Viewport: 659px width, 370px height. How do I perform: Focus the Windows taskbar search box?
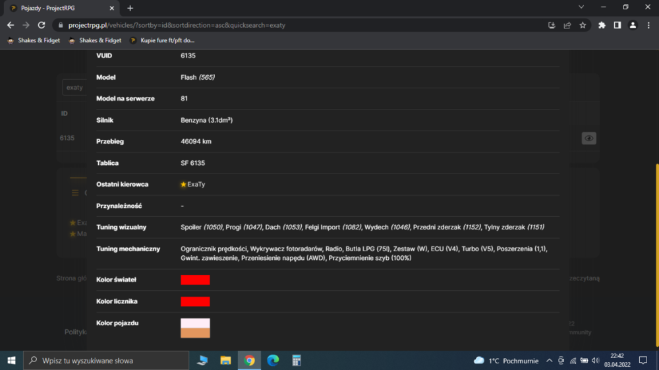point(106,360)
